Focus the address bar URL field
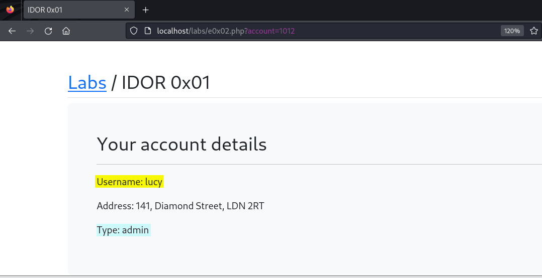Viewport: 542px width, 278px height. pyautogui.click(x=311, y=31)
